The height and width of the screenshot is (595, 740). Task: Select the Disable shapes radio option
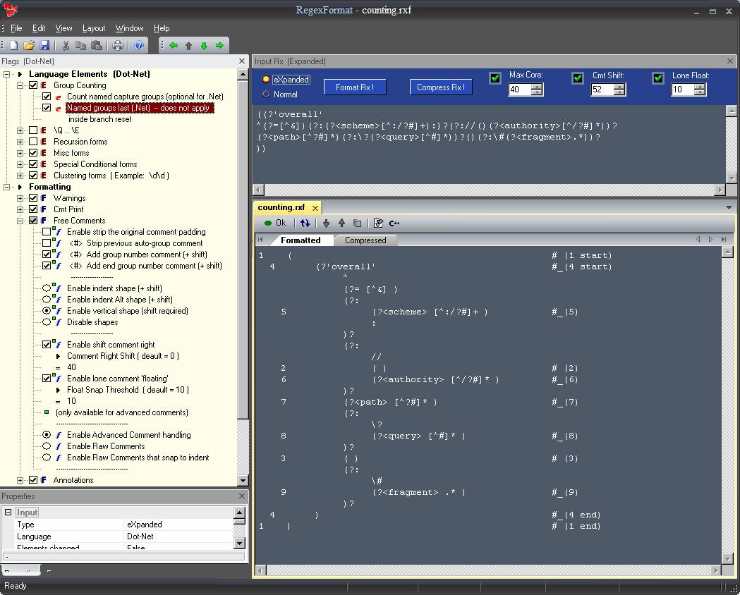(x=47, y=322)
